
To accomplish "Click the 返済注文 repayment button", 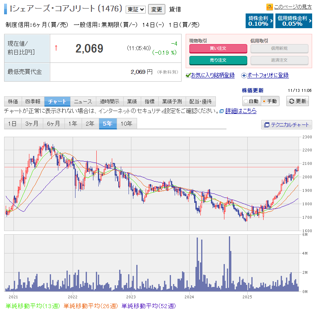I will 279,60.
